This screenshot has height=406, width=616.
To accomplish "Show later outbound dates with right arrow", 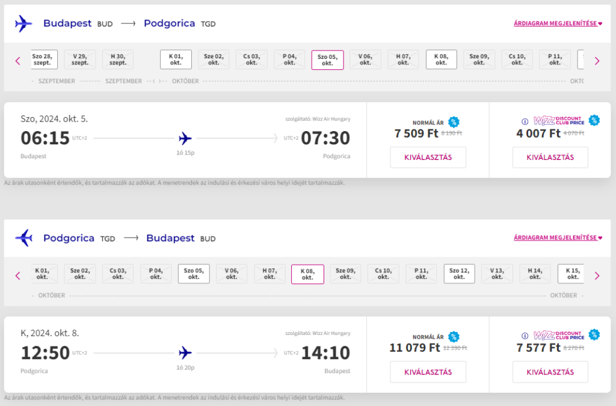I will (597, 61).
